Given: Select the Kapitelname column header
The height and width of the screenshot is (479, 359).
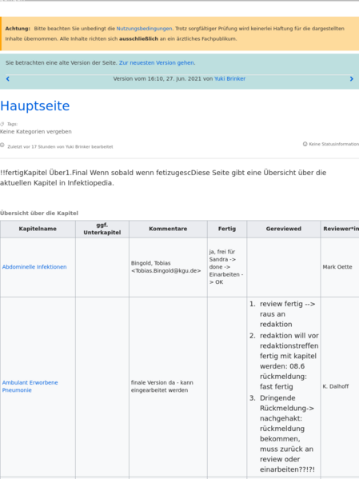Looking at the screenshot, I should [38, 229].
